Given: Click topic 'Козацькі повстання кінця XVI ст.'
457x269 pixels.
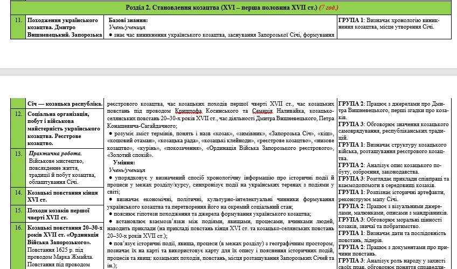Looking at the screenshot, I should tap(63, 196).
